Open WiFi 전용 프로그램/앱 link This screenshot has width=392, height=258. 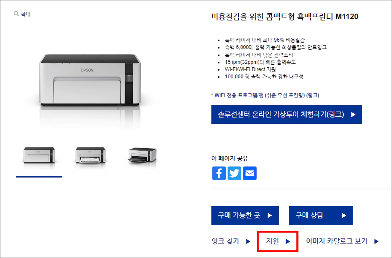[x=265, y=95]
